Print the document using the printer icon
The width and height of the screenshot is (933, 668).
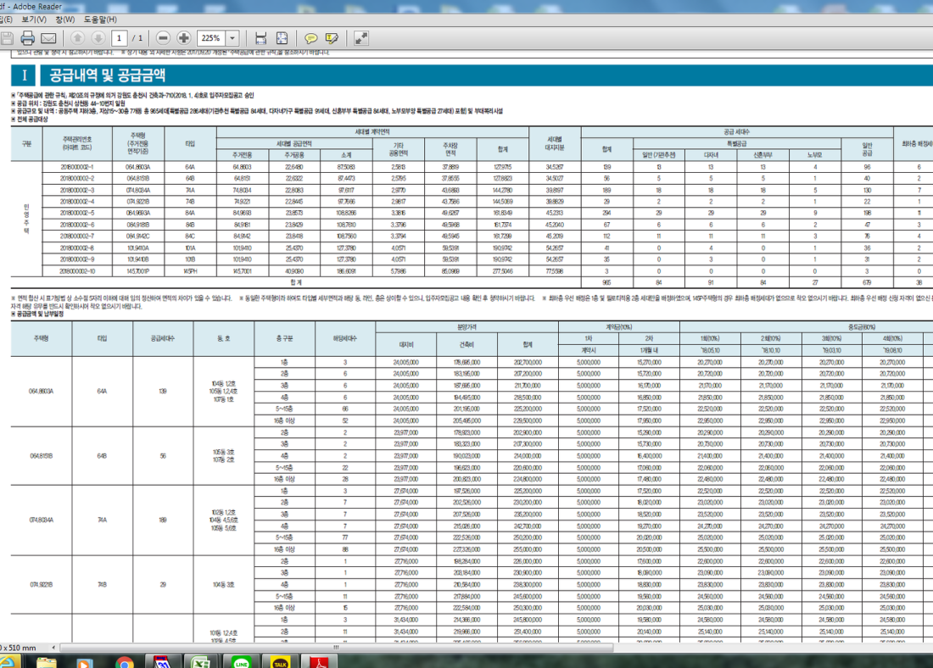pyautogui.click(x=27, y=38)
